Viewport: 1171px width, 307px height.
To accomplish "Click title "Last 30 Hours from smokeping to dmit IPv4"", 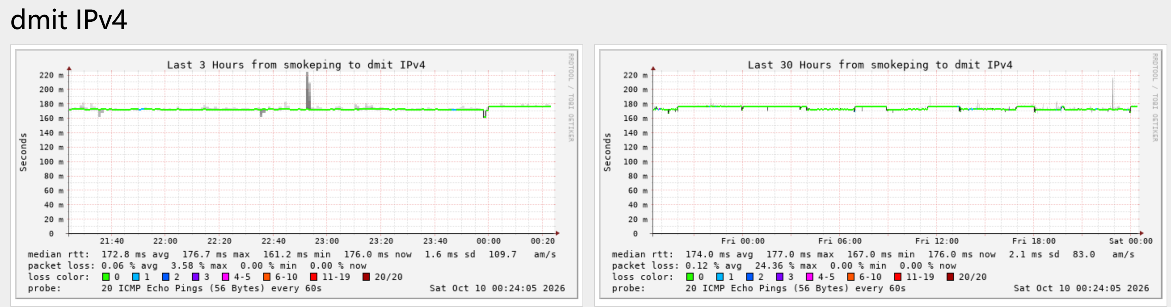I will (x=880, y=65).
